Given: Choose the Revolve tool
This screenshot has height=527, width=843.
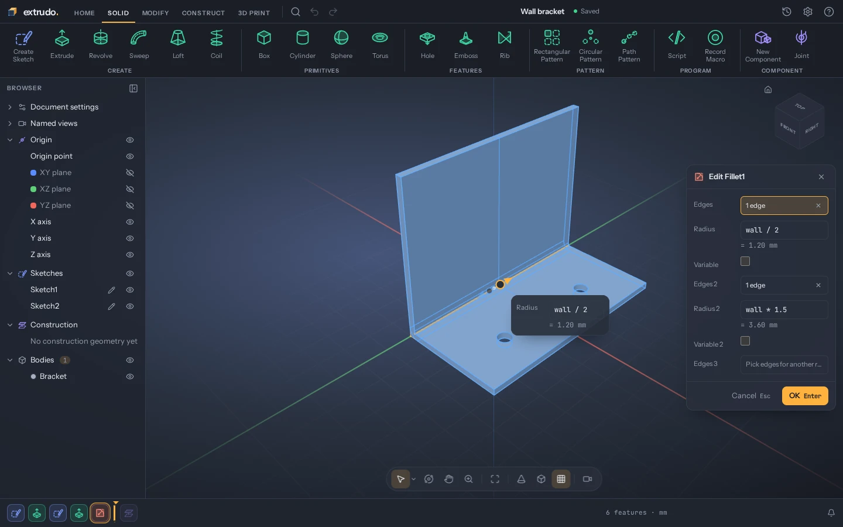Looking at the screenshot, I should click(x=101, y=46).
